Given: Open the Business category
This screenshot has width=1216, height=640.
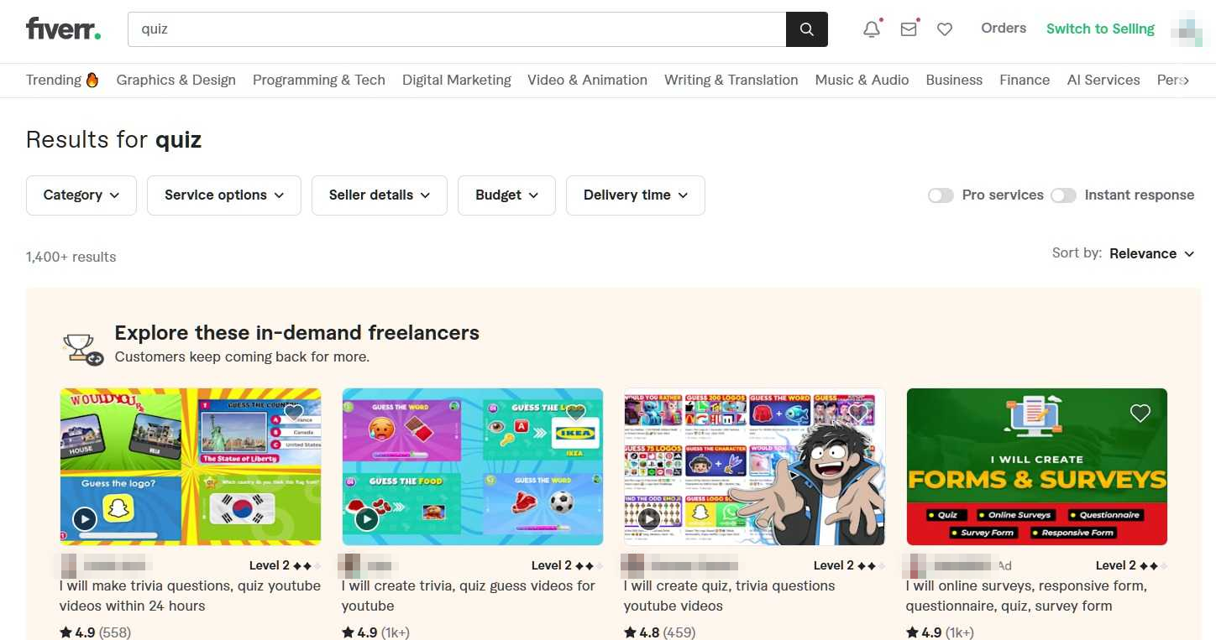Looking at the screenshot, I should pyautogui.click(x=954, y=81).
